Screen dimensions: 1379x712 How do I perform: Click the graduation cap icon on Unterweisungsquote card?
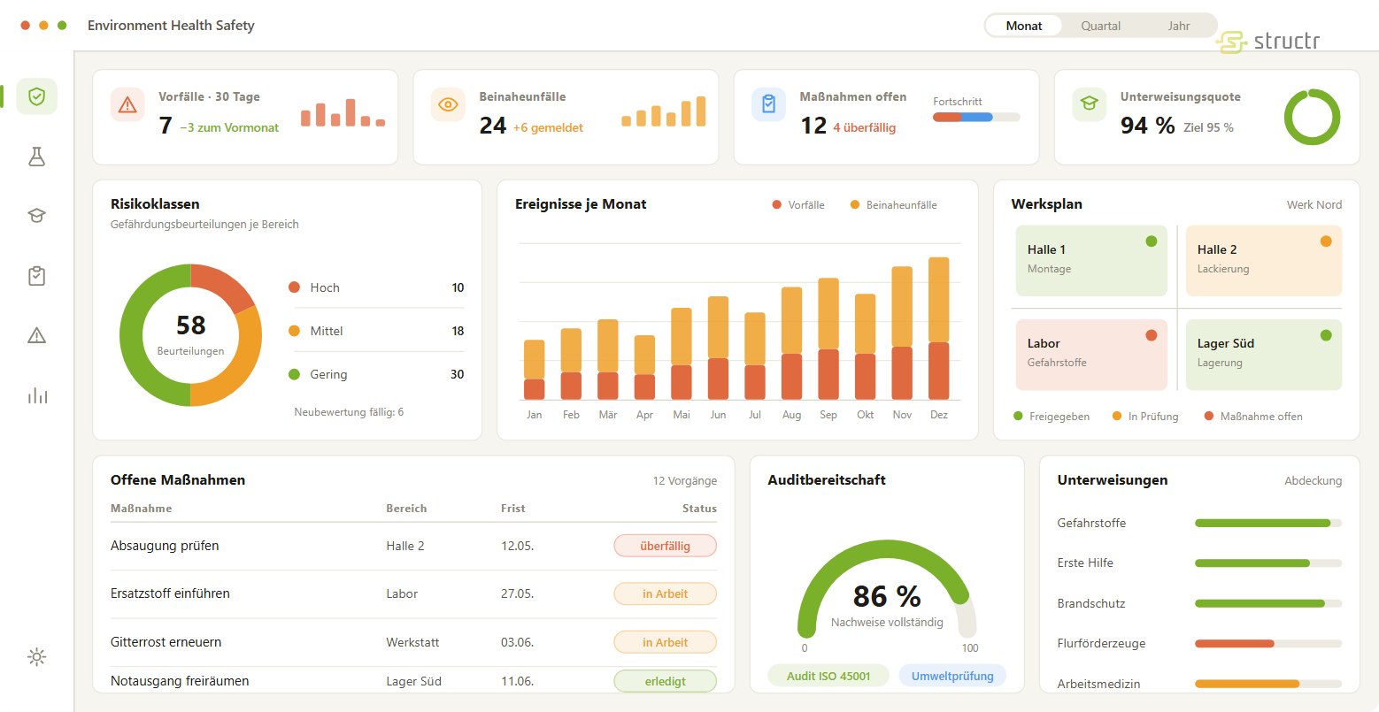tap(1089, 104)
